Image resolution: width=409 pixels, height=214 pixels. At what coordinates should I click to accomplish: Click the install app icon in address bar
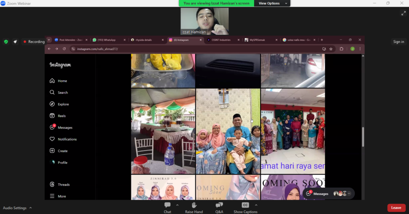tap(324, 49)
